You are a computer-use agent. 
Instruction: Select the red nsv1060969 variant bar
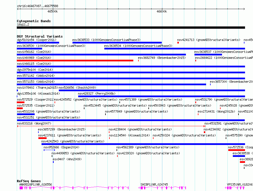click(75, 61)
